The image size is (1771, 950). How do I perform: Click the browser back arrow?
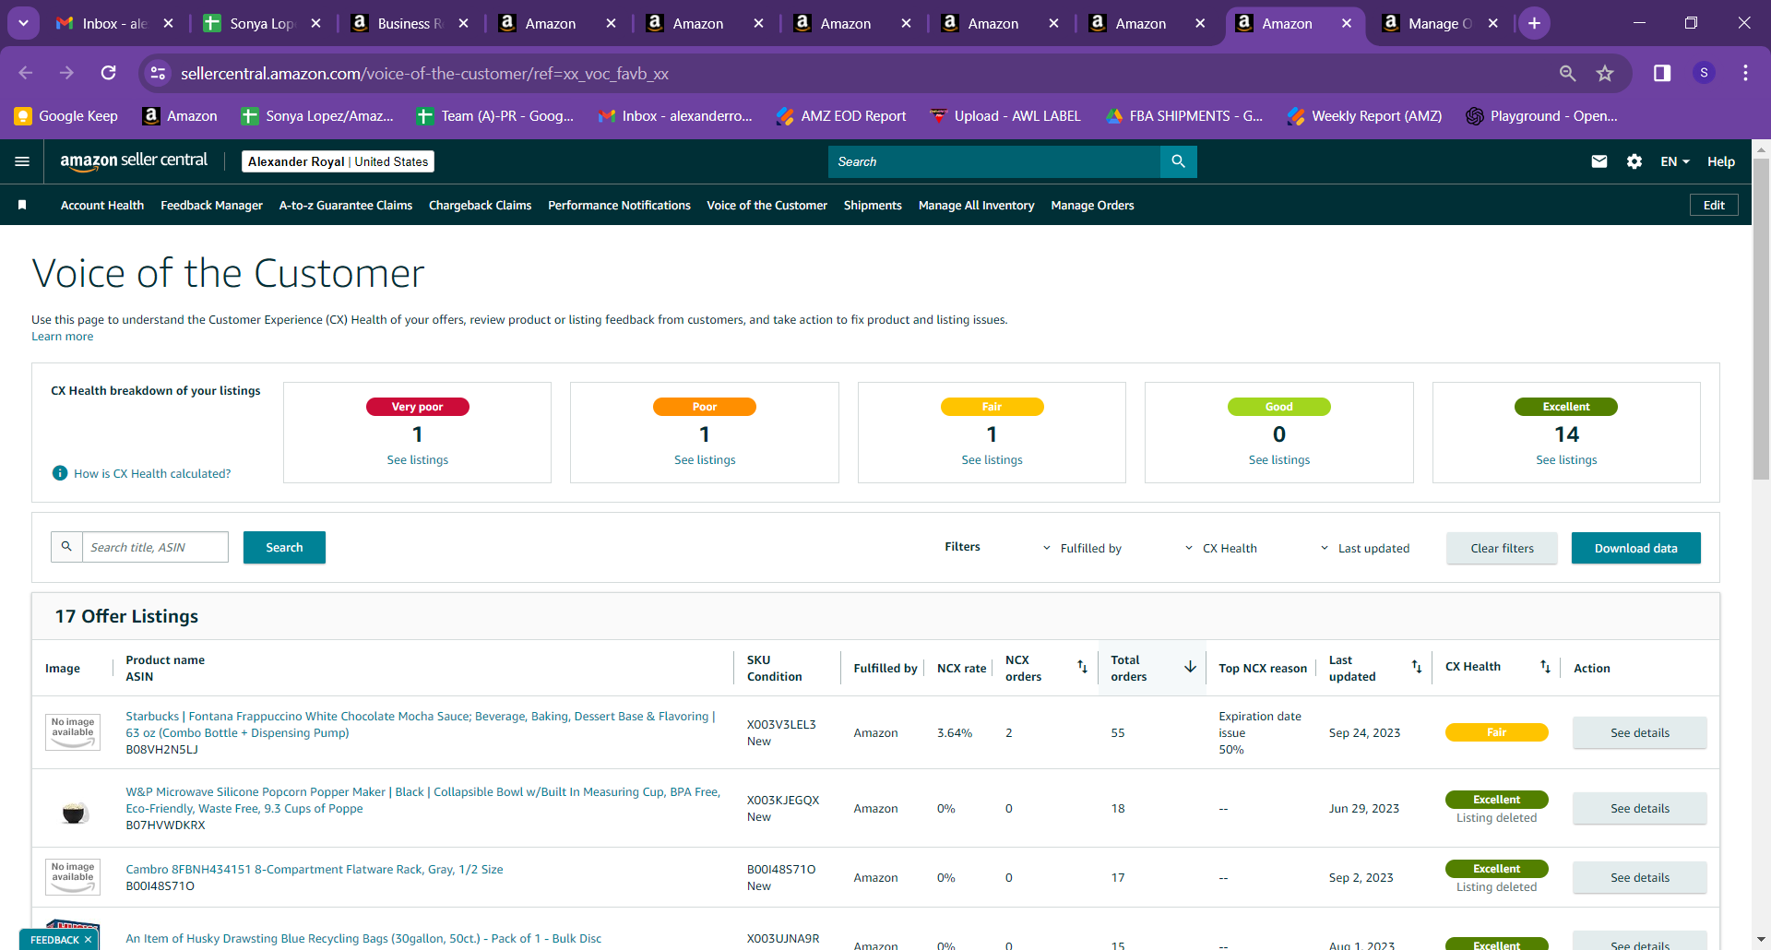[x=26, y=73]
